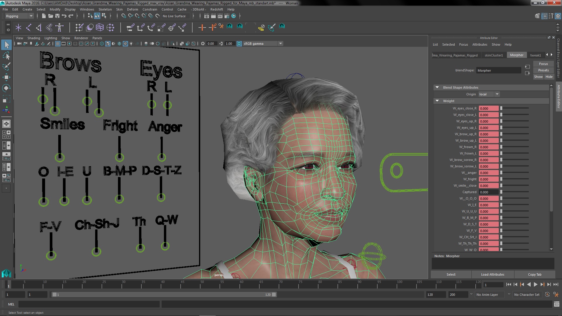The width and height of the screenshot is (562, 316).
Task: Click the Cluster deformer icon
Action: (x=110, y=28)
